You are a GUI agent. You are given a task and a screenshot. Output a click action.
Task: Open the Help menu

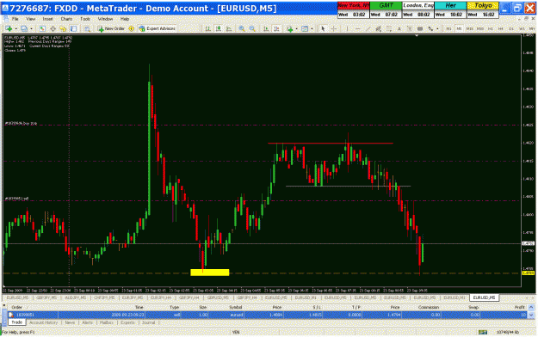[x=125, y=19]
